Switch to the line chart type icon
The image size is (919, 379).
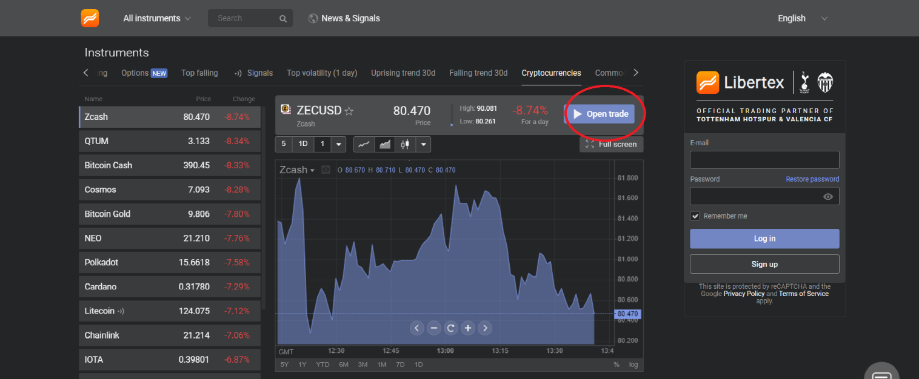click(x=364, y=144)
